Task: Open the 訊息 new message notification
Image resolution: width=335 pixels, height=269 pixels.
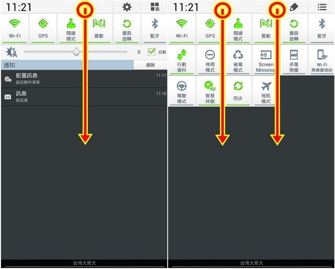Action: (84, 97)
